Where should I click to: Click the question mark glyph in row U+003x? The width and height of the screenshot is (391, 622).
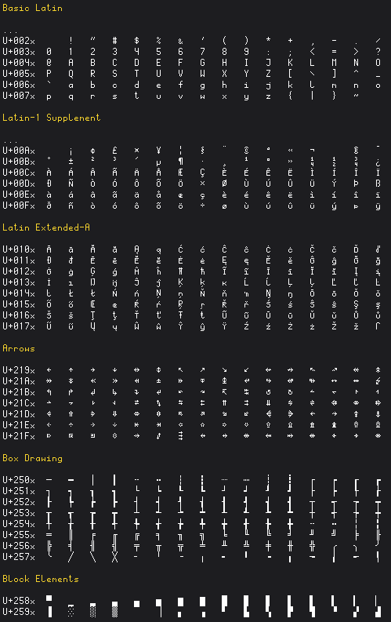(x=378, y=52)
